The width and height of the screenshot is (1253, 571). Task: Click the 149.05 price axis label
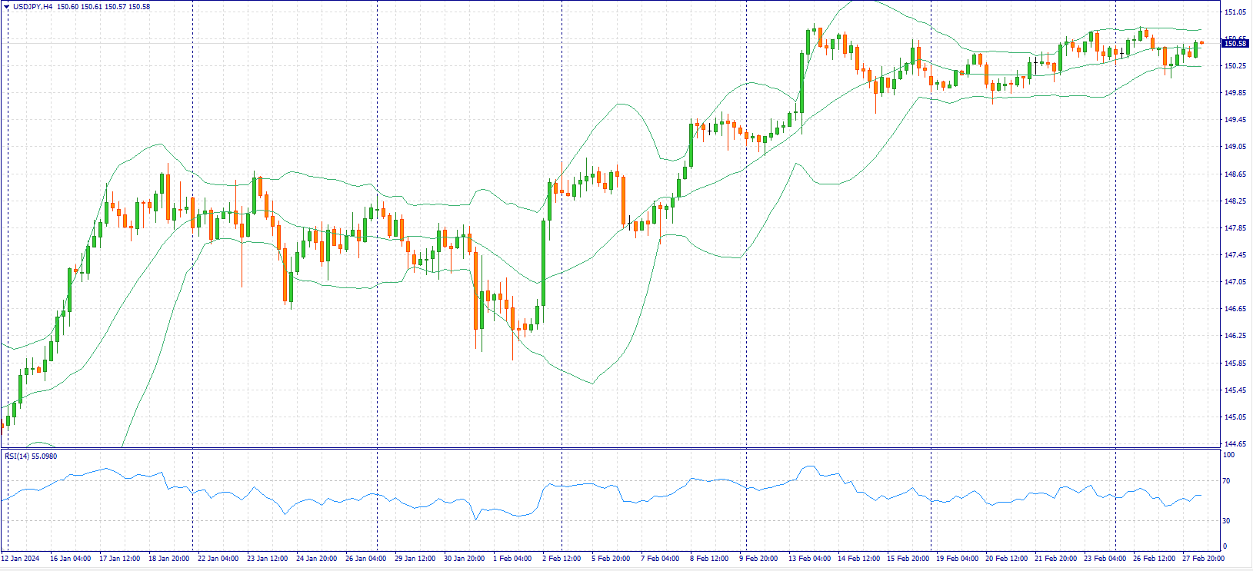click(x=1235, y=147)
